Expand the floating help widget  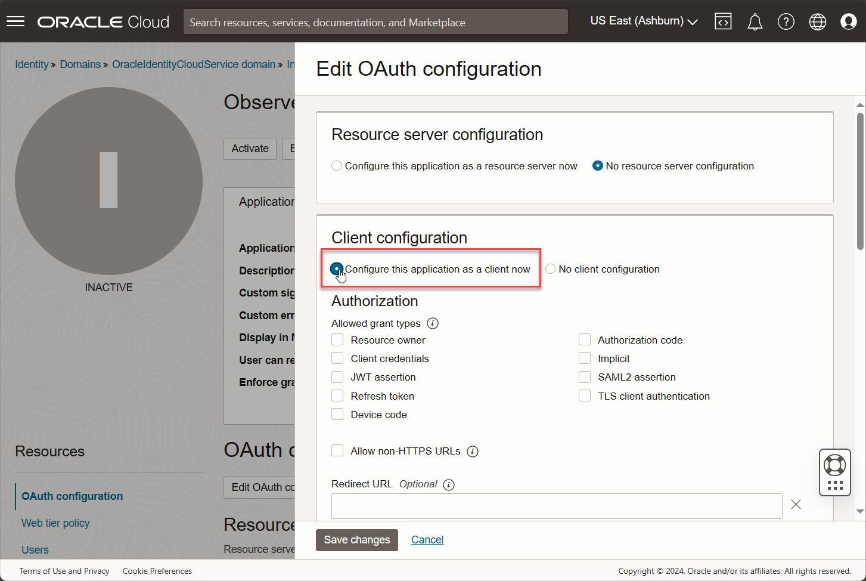pyautogui.click(x=834, y=472)
